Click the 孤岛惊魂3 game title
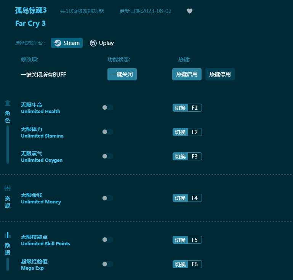The height and width of the screenshot is (280, 293). click(x=31, y=10)
